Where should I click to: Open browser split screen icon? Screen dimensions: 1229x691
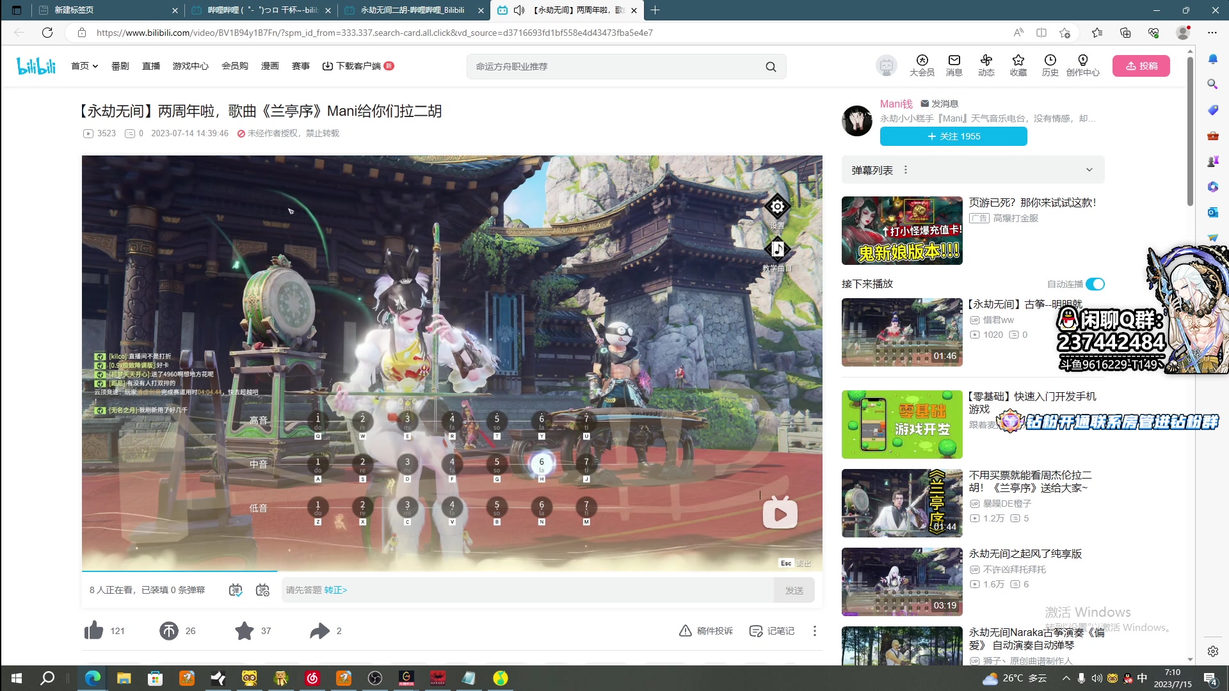coord(1041,33)
